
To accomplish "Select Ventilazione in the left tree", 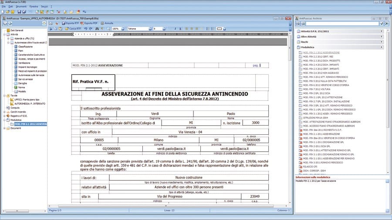I will (x=24, y=63).
